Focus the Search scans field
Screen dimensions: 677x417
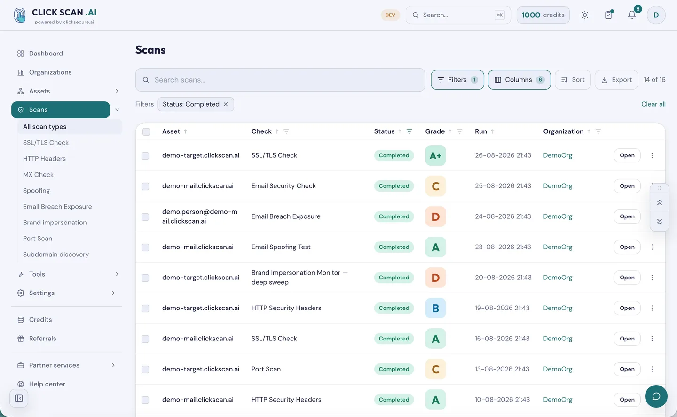point(280,80)
